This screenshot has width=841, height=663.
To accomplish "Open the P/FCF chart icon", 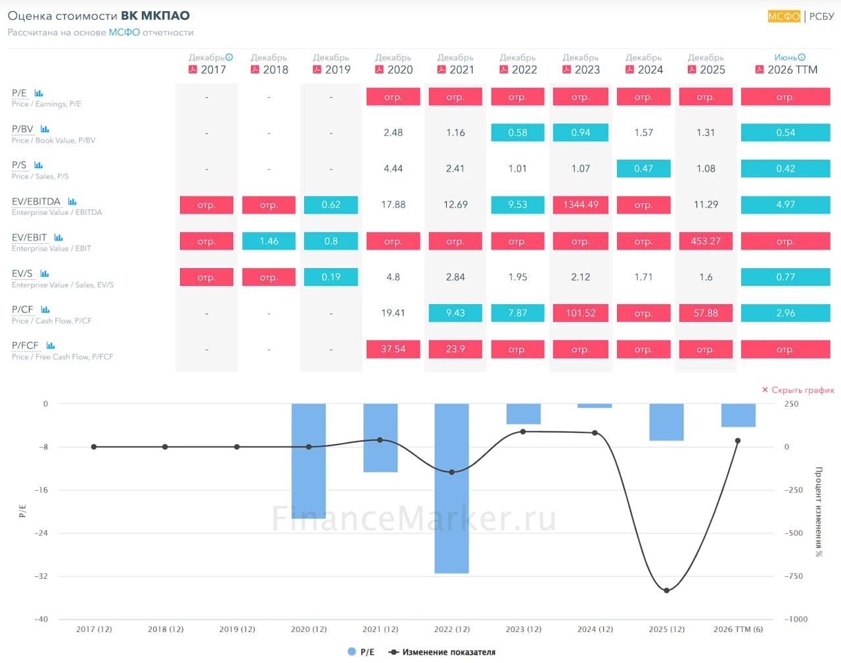I will pos(51,346).
